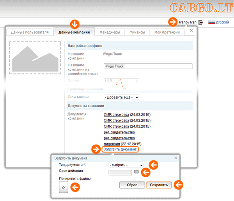This screenshot has width=234, height=201.
Task: Go to the Финансы tab
Action: (137, 32)
